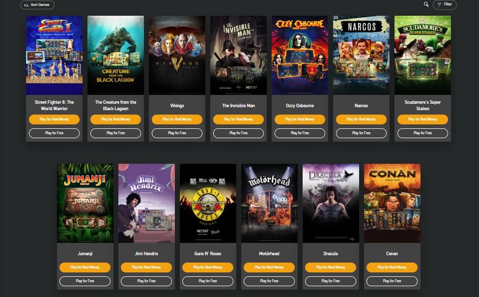Open the Conan game thumbnail
The height and width of the screenshot is (297, 479).
pyautogui.click(x=392, y=203)
